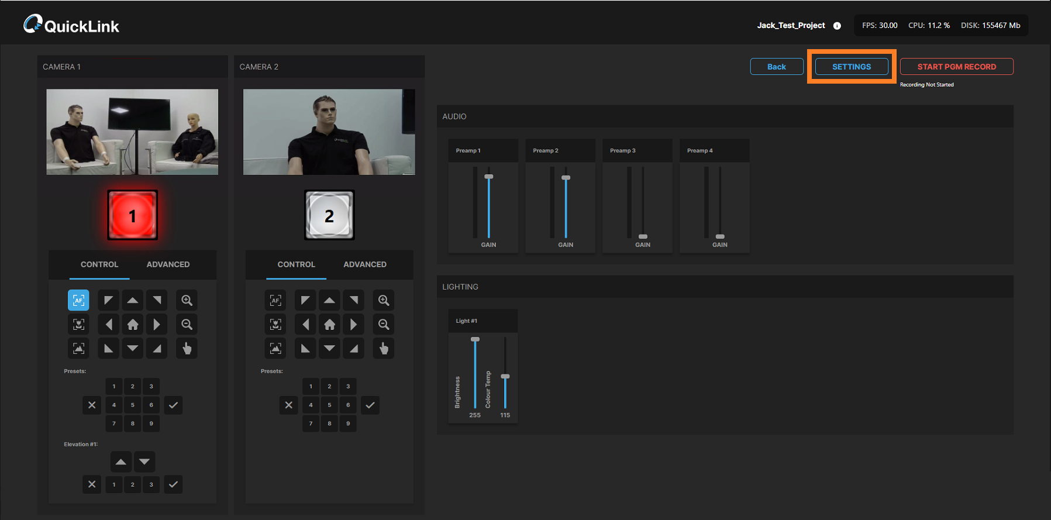The width and height of the screenshot is (1051, 520).
Task: Click zoom in for Camera 1
Action: pos(187,300)
